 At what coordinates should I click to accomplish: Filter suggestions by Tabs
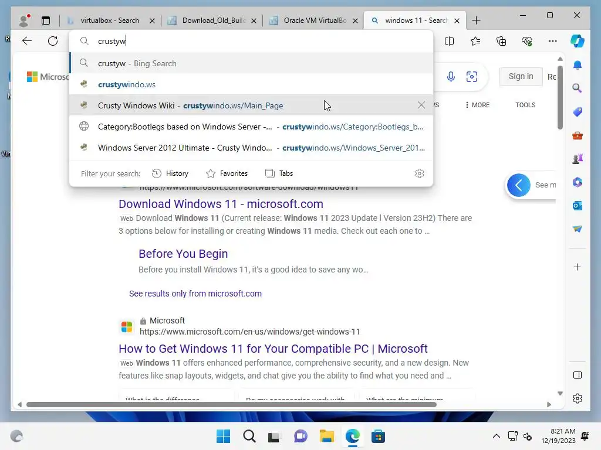point(279,173)
